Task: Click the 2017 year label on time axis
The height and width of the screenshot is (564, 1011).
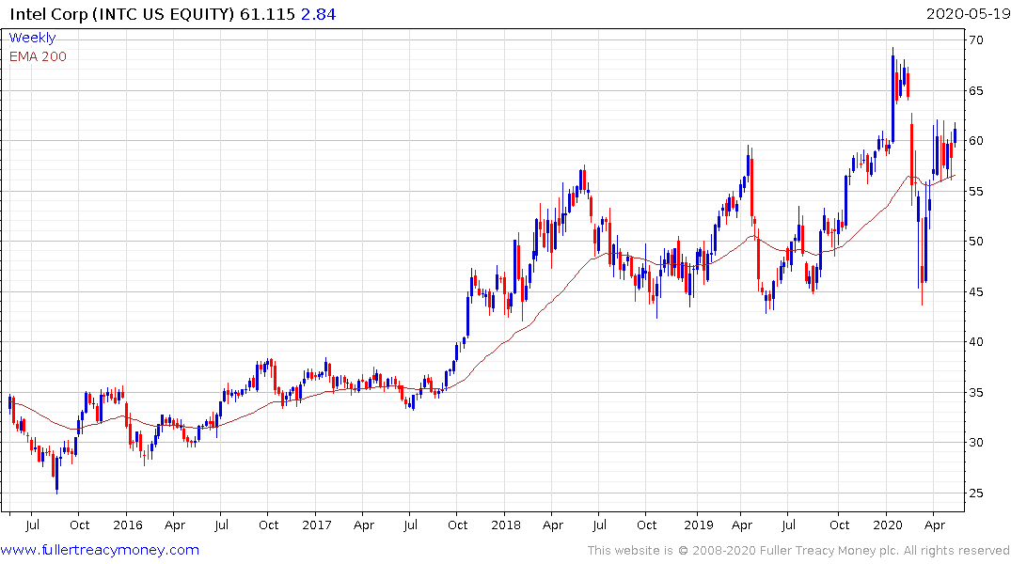Action: [317, 525]
